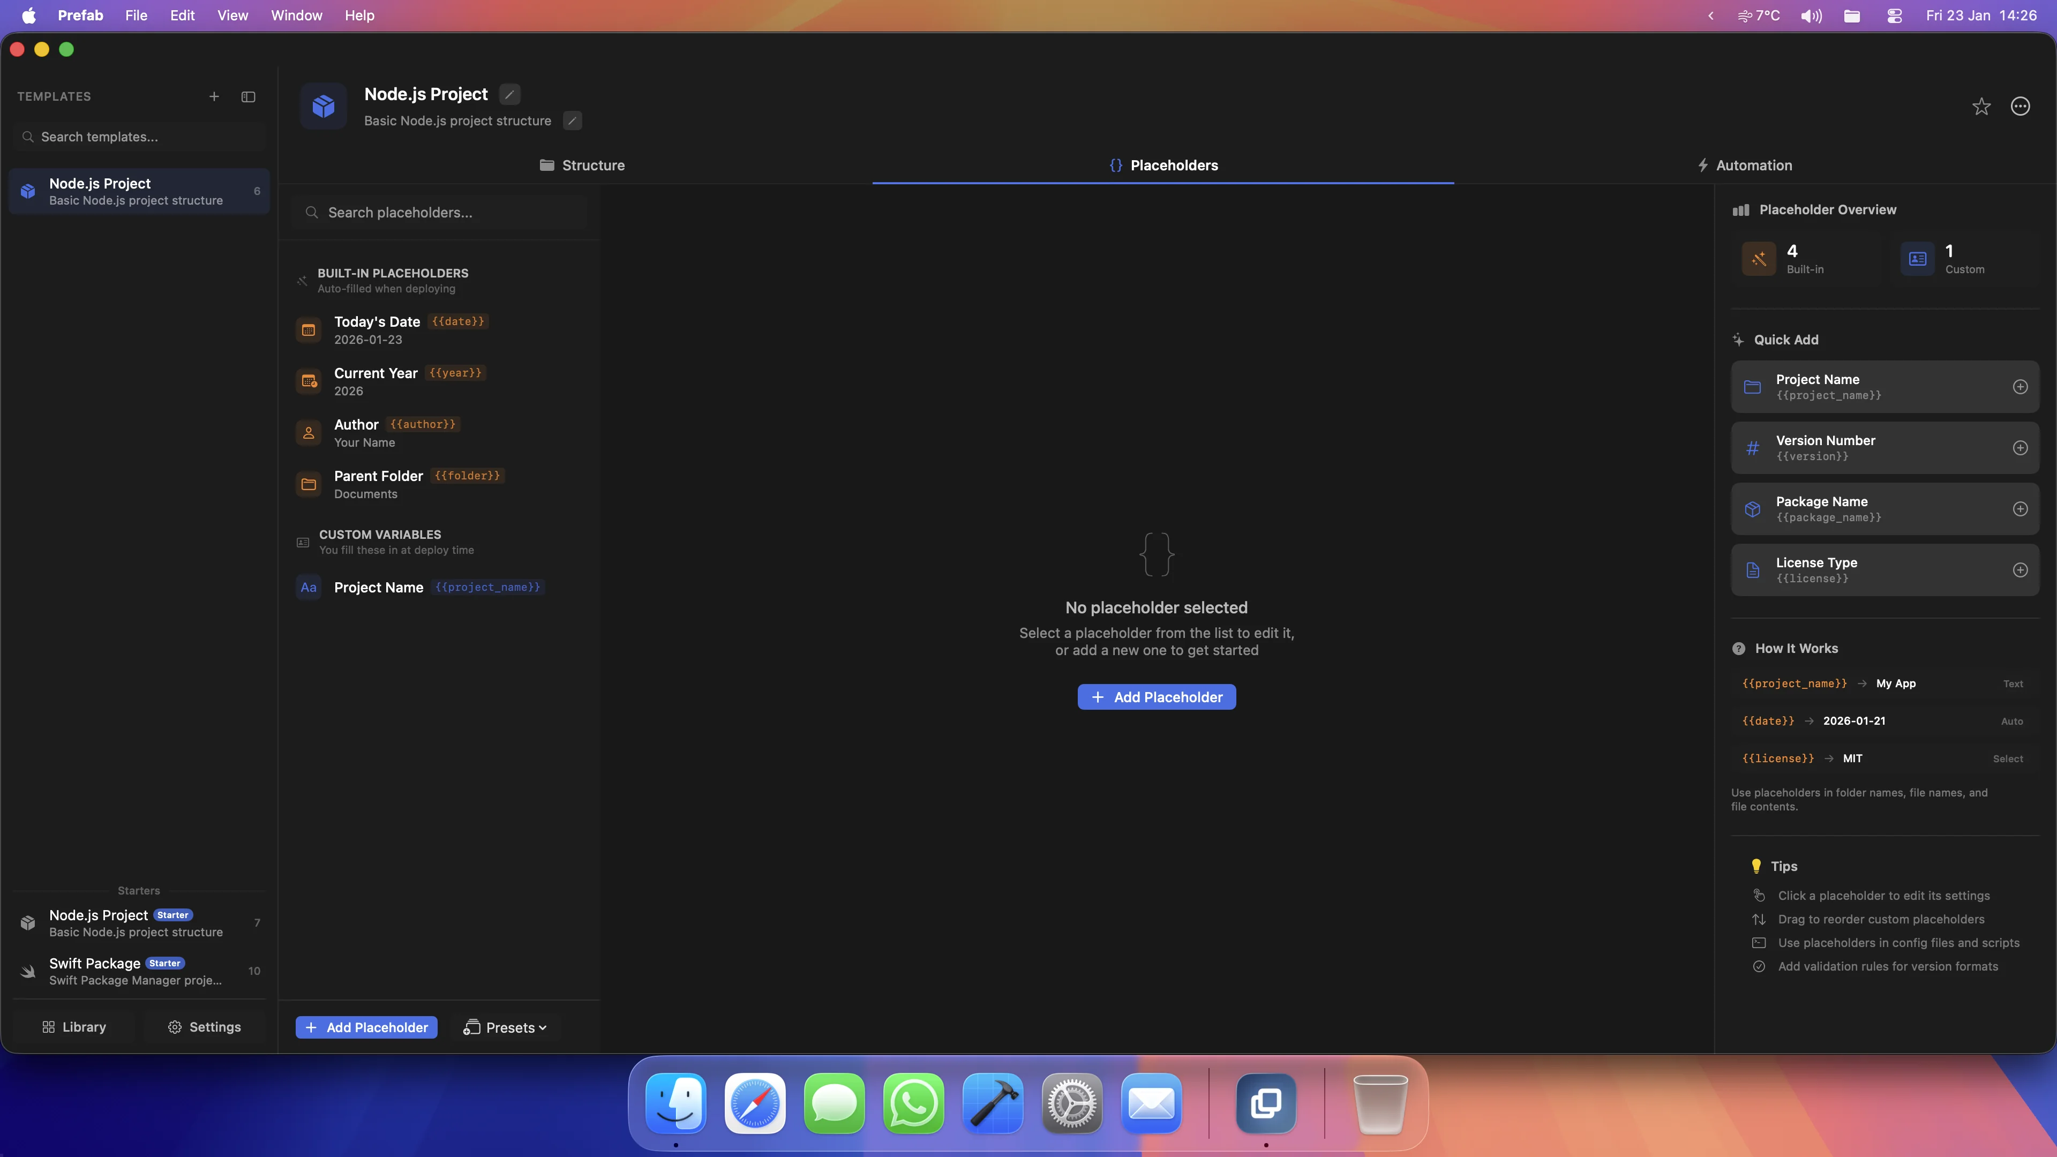Image resolution: width=2057 pixels, height=1157 pixels.
Task: Toggle the sidebar layout icon
Action: [249, 96]
